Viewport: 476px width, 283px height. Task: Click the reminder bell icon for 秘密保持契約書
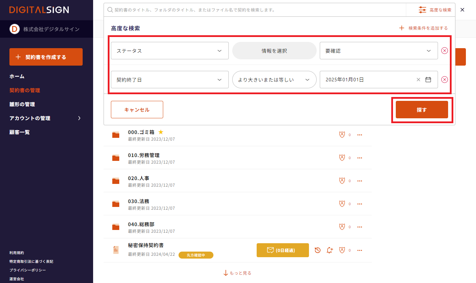(330, 250)
